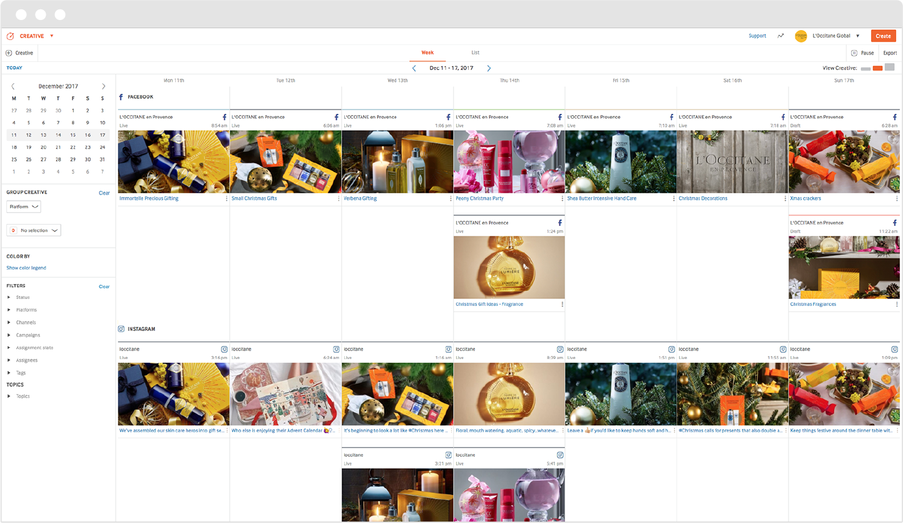Open the L'Occitane Global account dropdown
Image resolution: width=903 pixels, height=523 pixels.
(858, 36)
